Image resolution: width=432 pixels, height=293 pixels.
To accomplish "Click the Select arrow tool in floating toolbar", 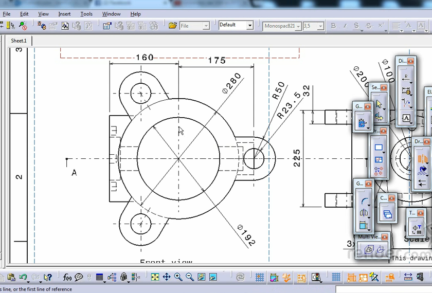I will (x=379, y=104).
